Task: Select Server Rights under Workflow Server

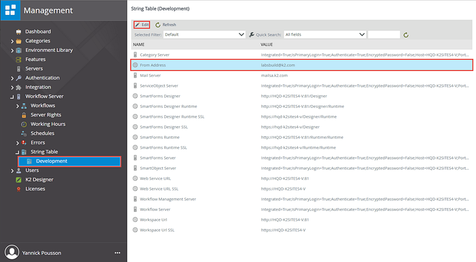Action: 46,115
